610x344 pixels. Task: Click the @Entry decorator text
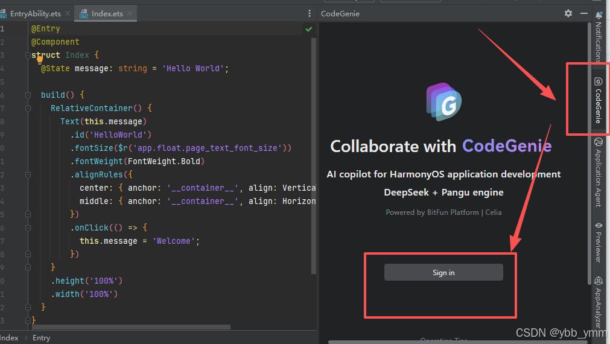[45, 29]
